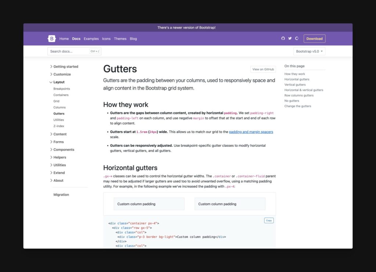
Task: Expand the Content sidebar section
Action: coord(58,134)
